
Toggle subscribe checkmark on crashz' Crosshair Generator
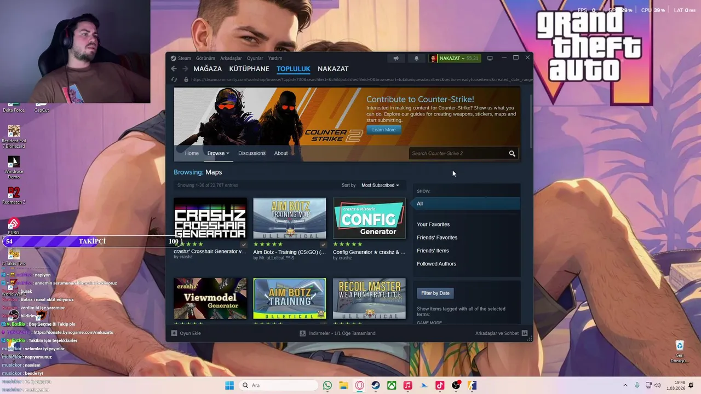[244, 245]
